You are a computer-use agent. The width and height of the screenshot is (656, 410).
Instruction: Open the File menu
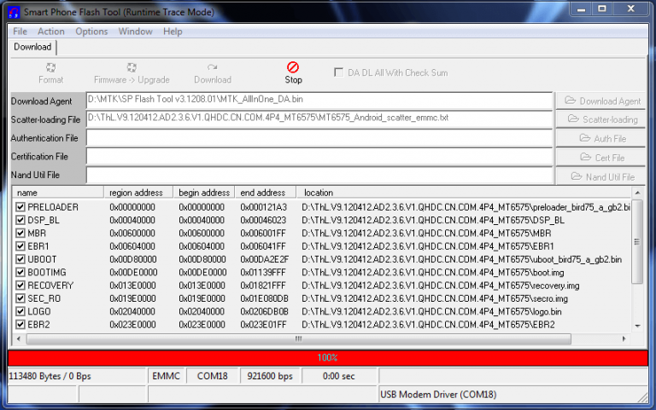tap(20, 32)
